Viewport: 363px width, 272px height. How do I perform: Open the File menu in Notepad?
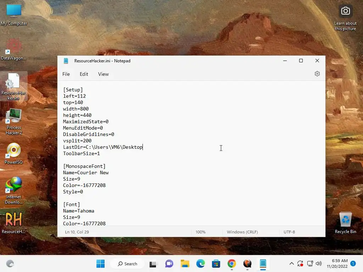(x=66, y=74)
